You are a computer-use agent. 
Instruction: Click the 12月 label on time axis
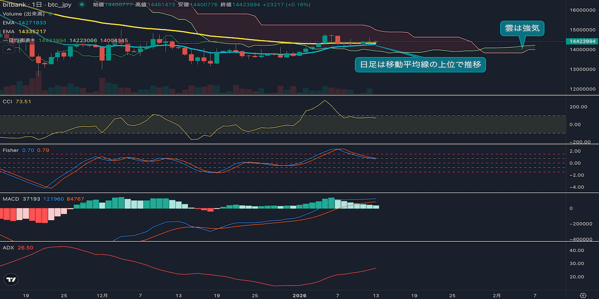click(102, 295)
